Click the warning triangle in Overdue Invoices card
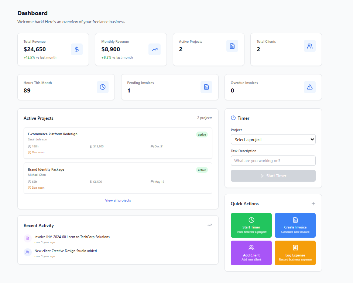The image size is (353, 283). 310,87
